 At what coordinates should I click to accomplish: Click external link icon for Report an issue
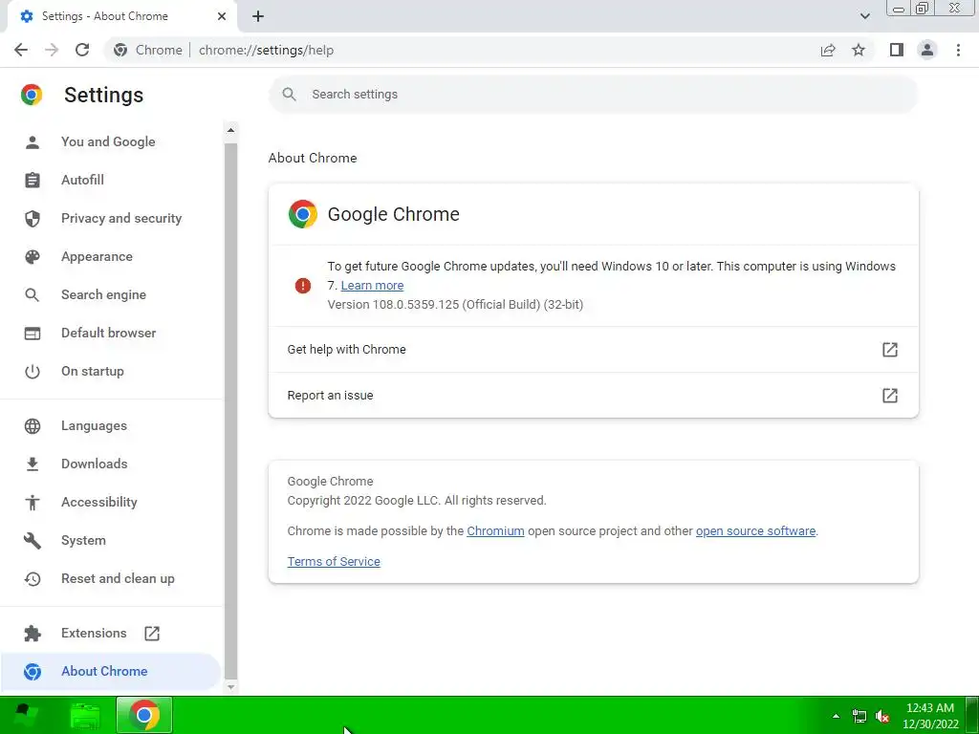[x=890, y=395]
